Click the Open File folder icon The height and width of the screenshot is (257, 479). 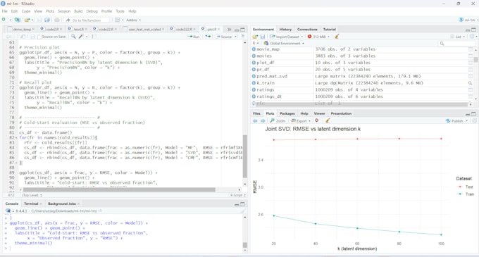point(27,20)
